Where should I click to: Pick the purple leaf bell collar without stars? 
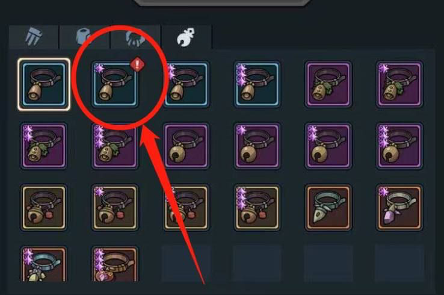[x=328, y=84]
